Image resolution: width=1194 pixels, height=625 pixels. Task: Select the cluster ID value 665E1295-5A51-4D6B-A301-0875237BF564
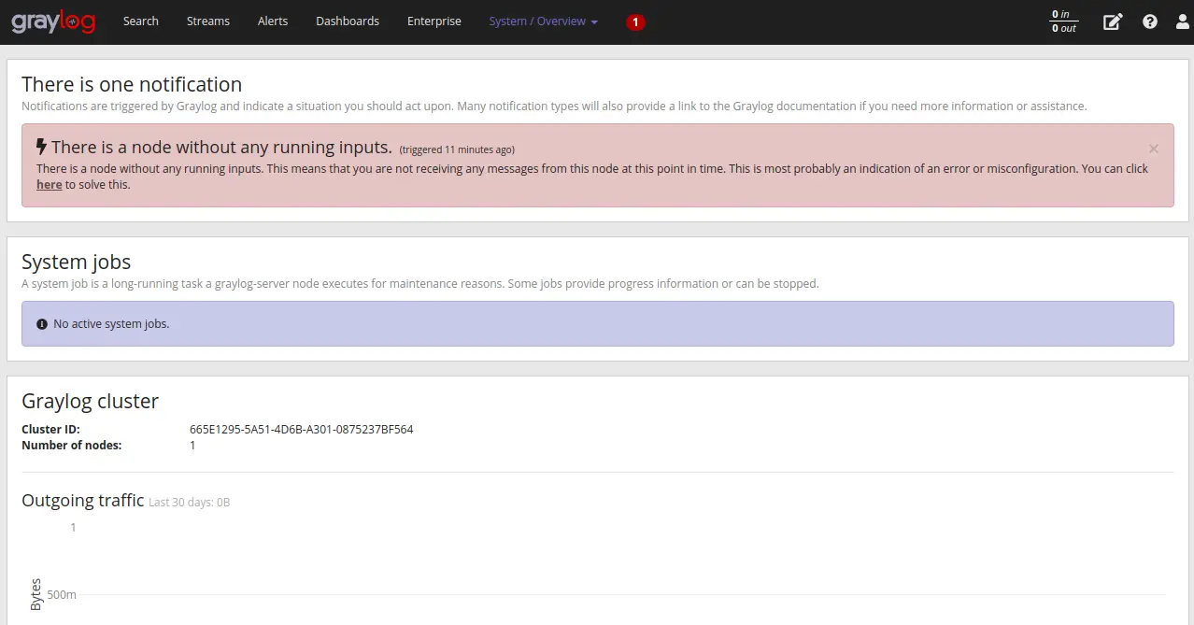tap(301, 430)
